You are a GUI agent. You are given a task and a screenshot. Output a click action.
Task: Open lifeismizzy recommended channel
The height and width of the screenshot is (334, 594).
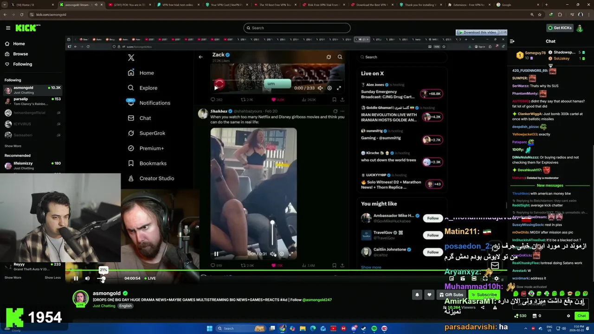[32, 165]
